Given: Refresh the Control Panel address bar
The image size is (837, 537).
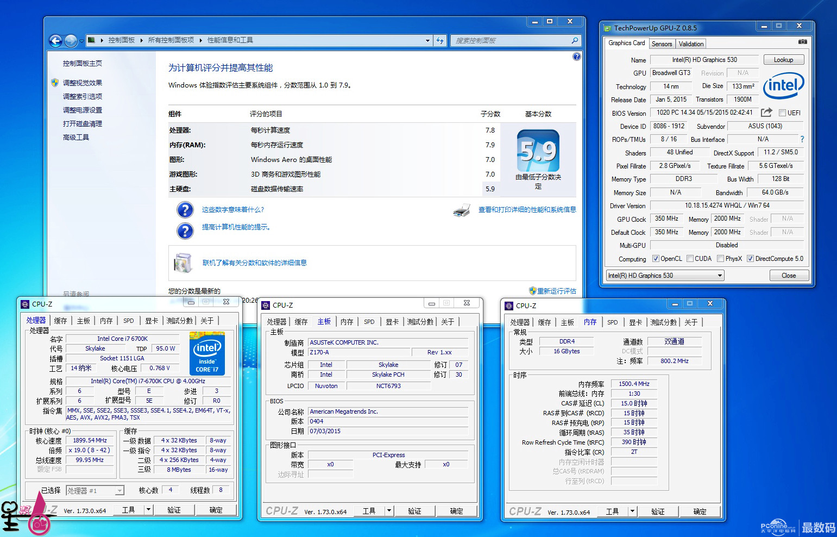Looking at the screenshot, I should (x=440, y=40).
